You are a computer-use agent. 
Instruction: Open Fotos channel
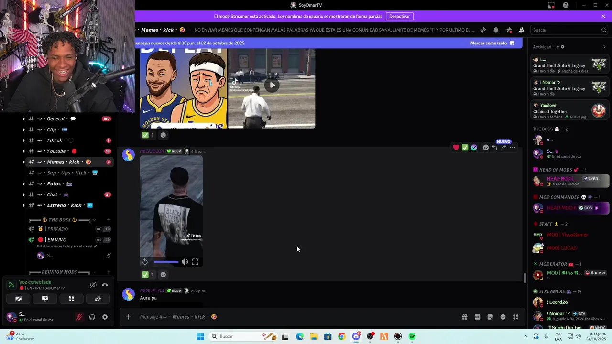tap(70, 183)
